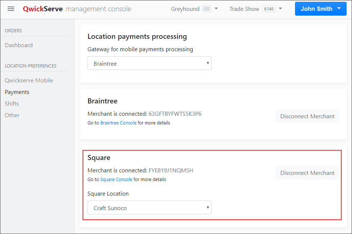
Task: Disconnect the Braintree merchant account
Action: pyautogui.click(x=307, y=116)
